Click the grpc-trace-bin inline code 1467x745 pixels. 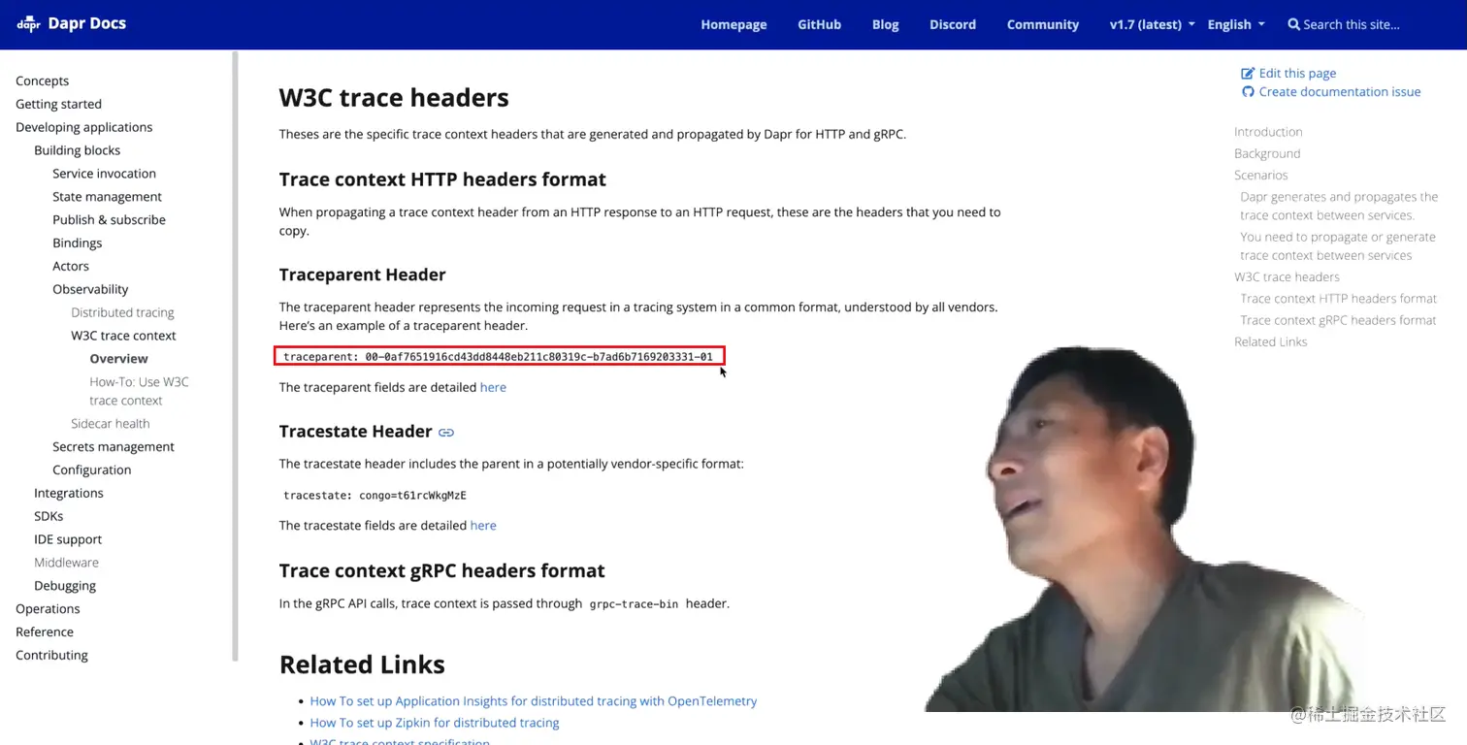coord(634,604)
